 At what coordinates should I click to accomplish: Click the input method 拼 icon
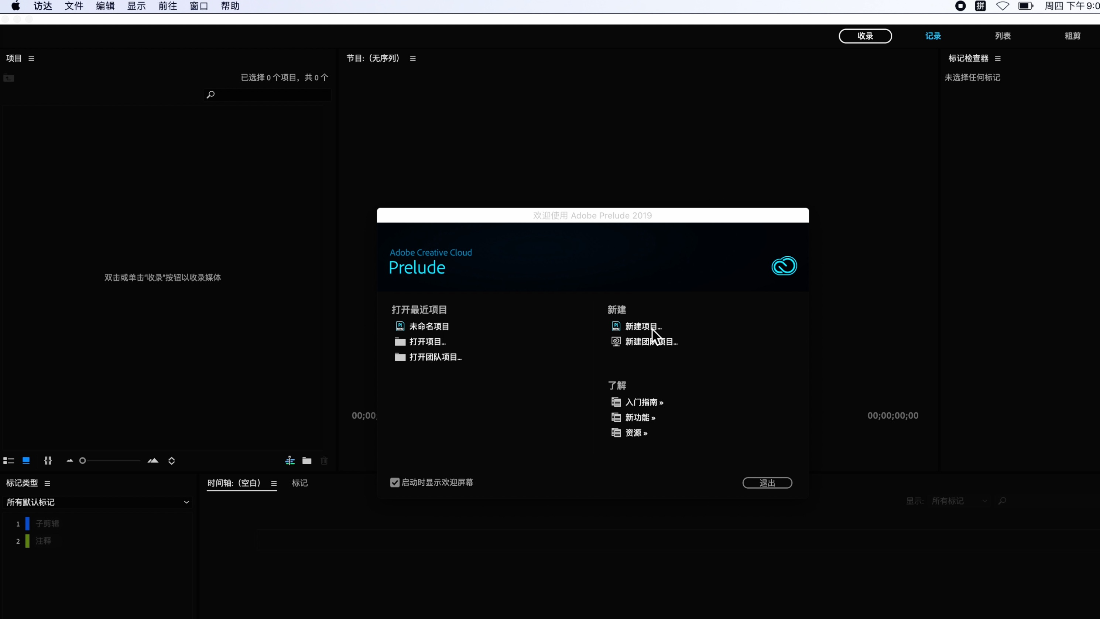coord(980,6)
